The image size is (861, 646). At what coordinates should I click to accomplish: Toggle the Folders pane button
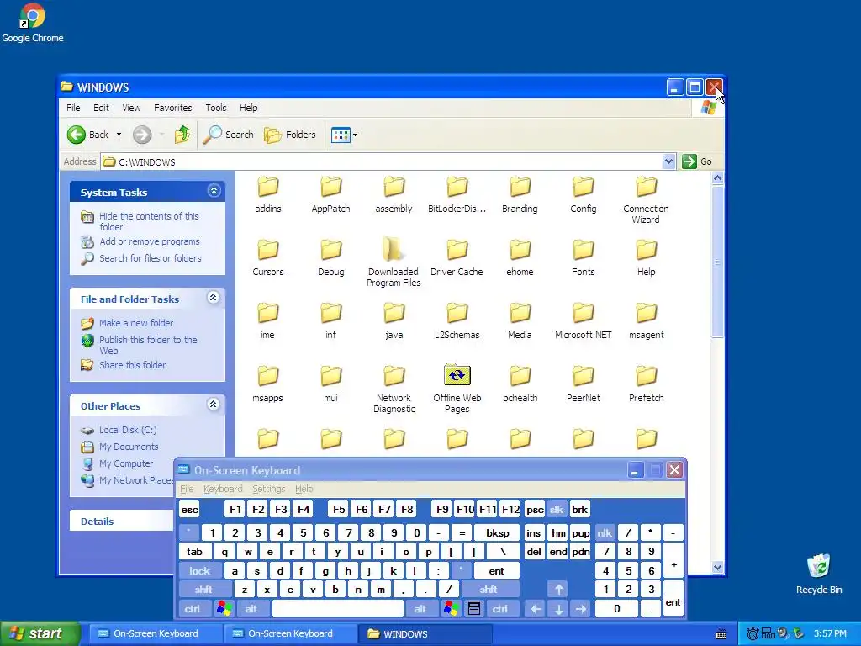pos(290,135)
